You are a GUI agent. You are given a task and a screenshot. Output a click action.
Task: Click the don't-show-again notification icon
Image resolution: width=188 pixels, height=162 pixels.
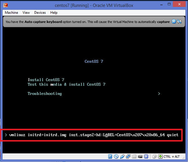pyautogui.click(x=179, y=21)
